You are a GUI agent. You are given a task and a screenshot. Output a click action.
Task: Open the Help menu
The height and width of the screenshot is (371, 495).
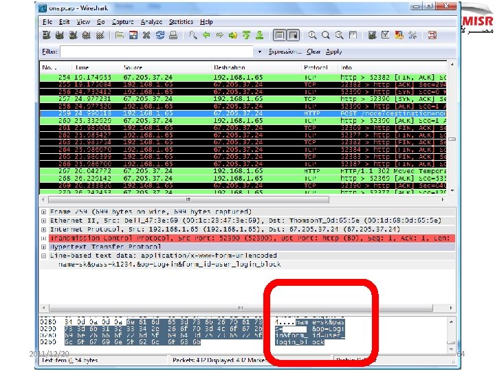[x=206, y=22]
